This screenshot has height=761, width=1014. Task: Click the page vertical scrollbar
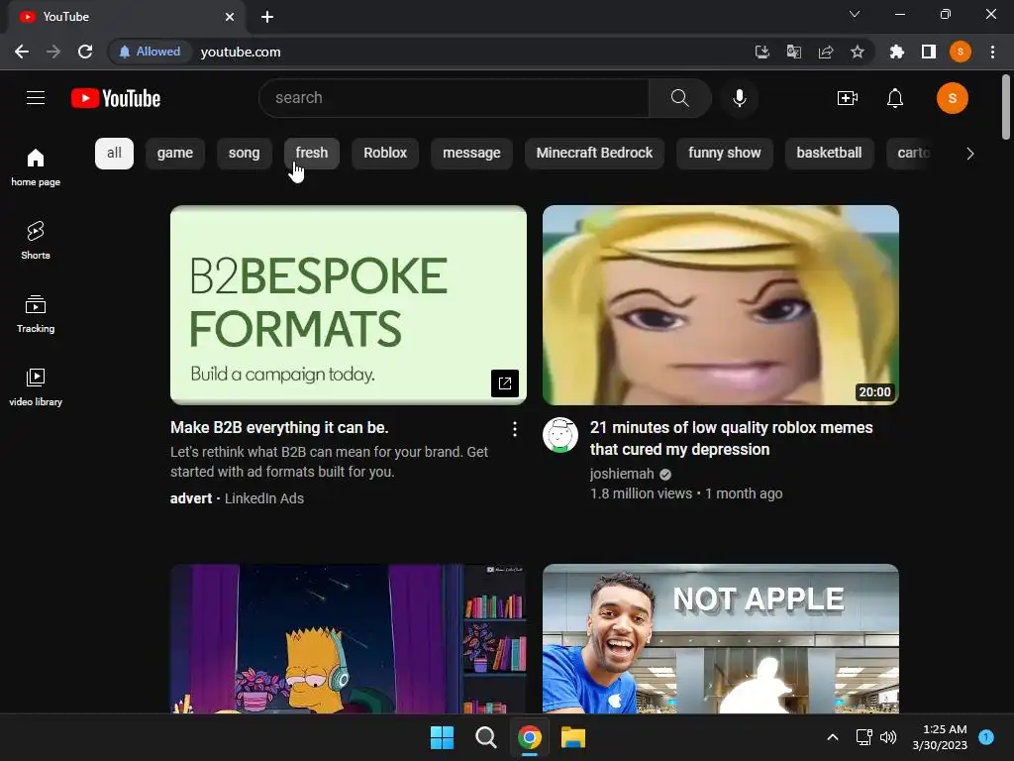point(1006,107)
